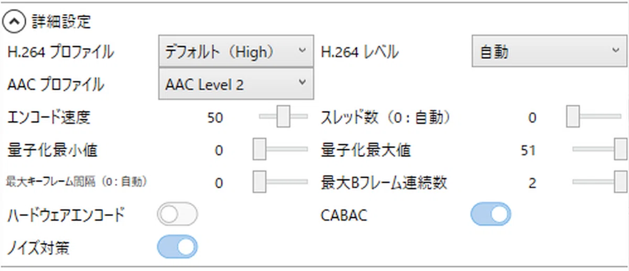Turn off the CABAC toggle

(491, 215)
